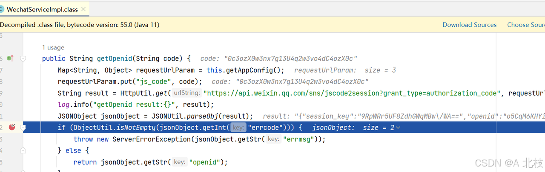This screenshot has height=172, width=545.
Task: Collapse the else-block fold marker
Action: tap(23, 150)
